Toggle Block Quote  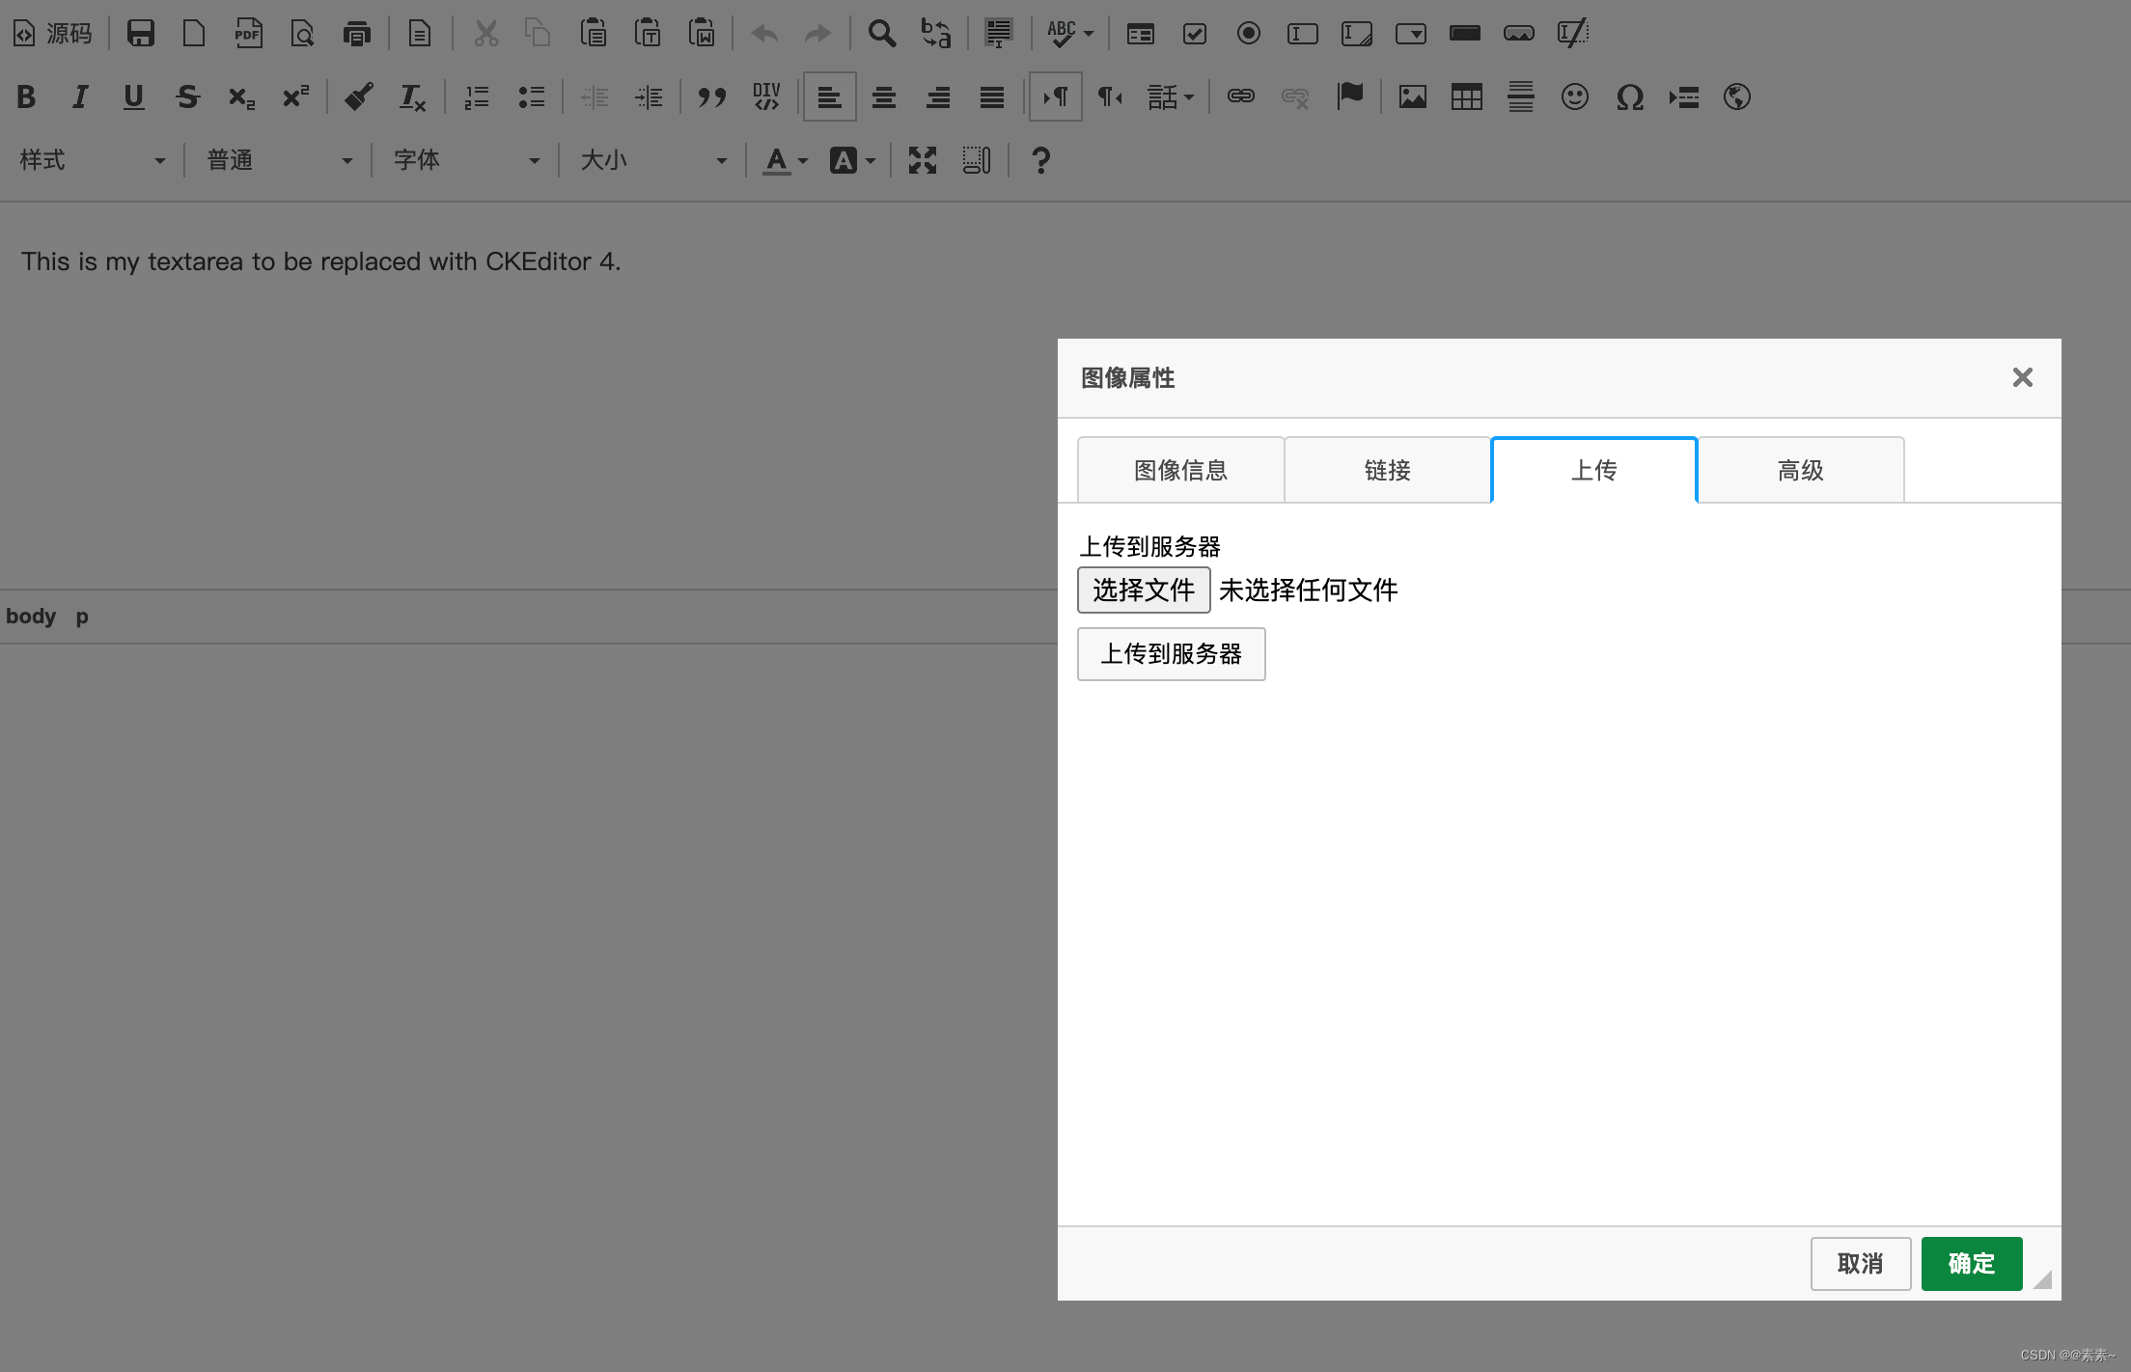click(x=712, y=96)
